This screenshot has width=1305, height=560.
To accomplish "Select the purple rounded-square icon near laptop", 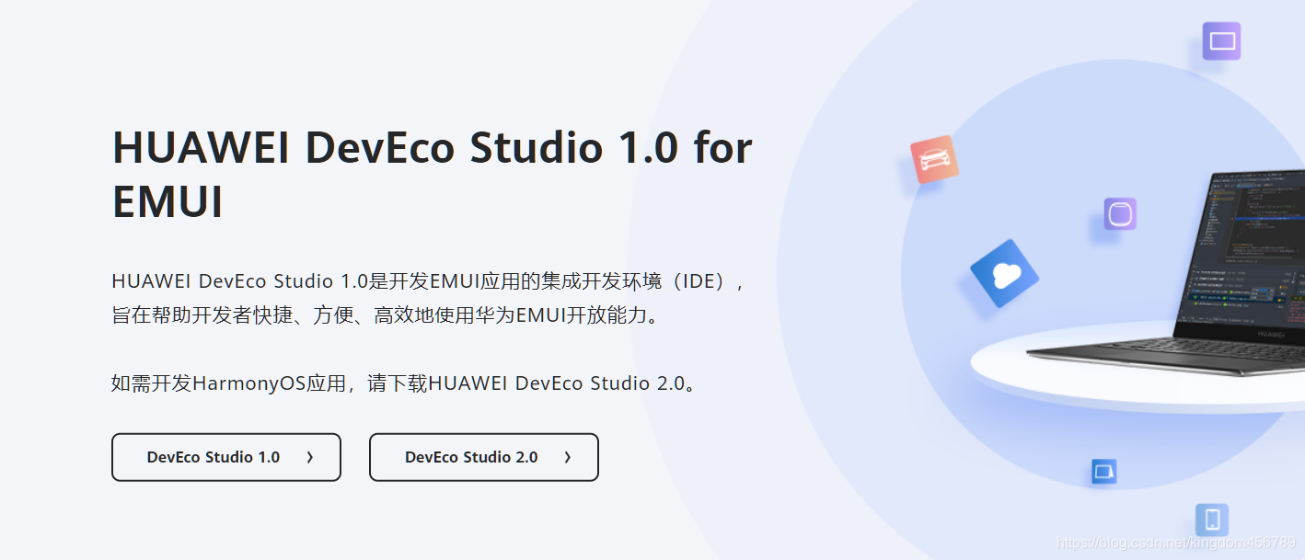I will pyautogui.click(x=1120, y=213).
